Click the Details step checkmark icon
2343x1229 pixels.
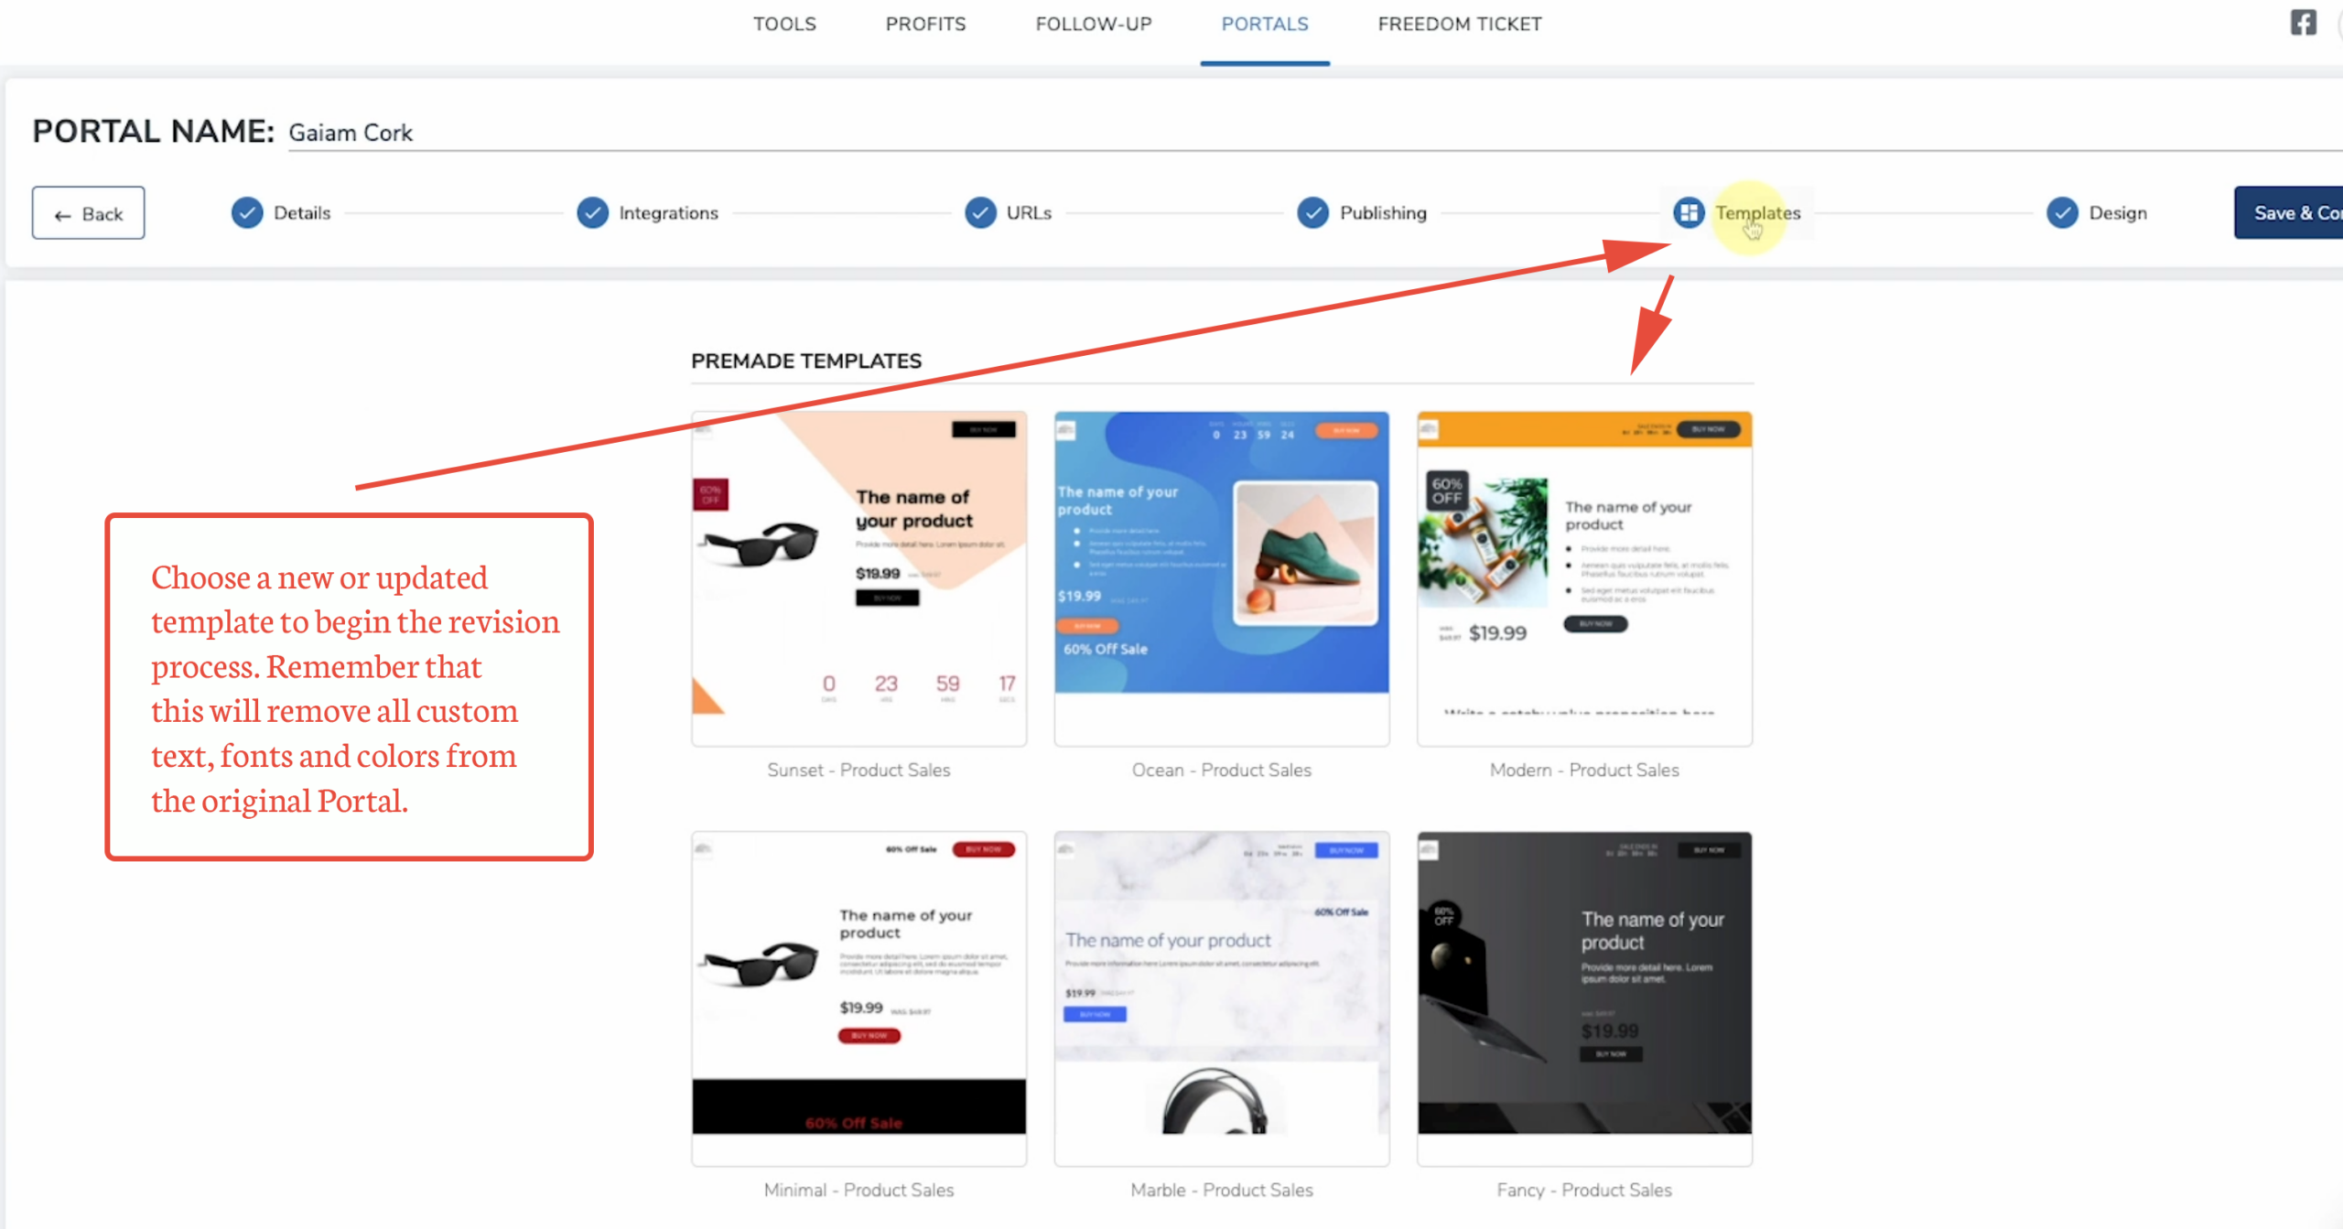click(x=246, y=213)
